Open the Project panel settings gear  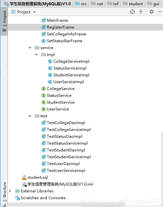152,12
